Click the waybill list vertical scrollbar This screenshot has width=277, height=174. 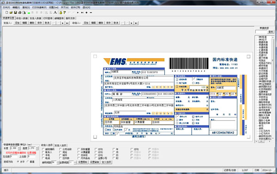[x=273, y=88]
